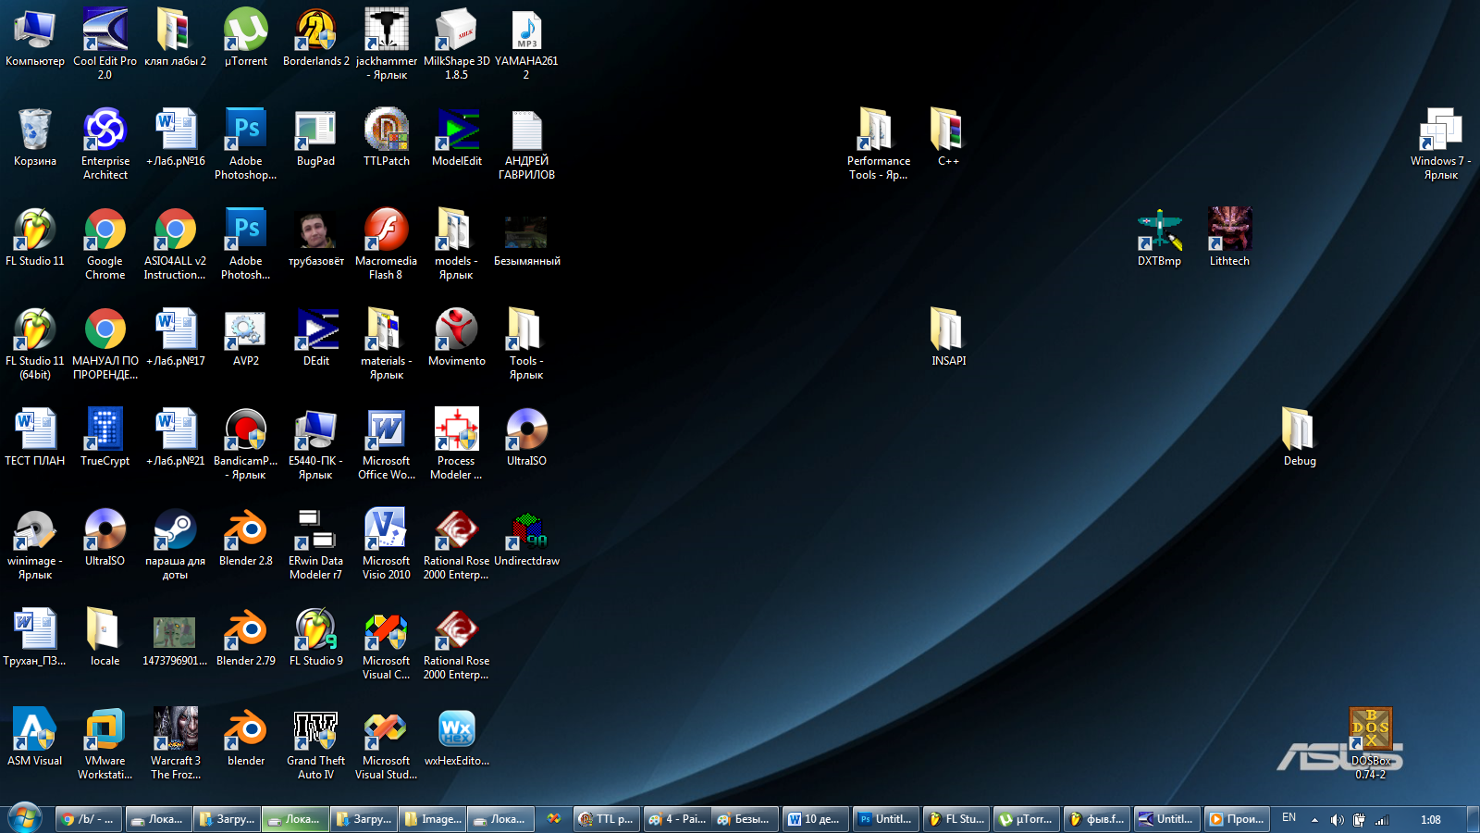Launch Macromedia Flash 8
1480x833 pixels.
(387, 242)
